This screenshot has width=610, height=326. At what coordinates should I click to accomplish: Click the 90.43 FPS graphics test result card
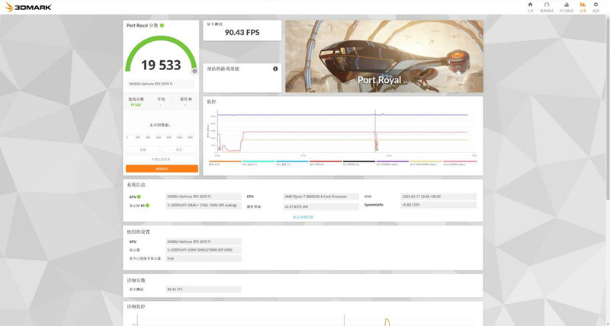pos(242,30)
